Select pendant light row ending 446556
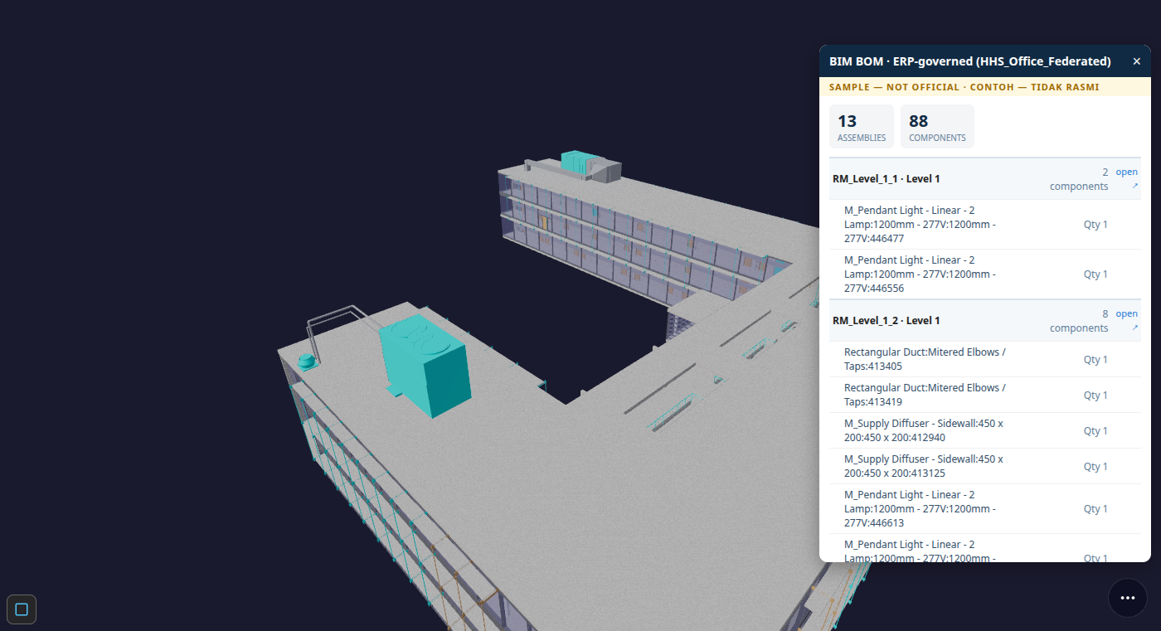The width and height of the screenshot is (1161, 631). pyautogui.click(x=985, y=274)
